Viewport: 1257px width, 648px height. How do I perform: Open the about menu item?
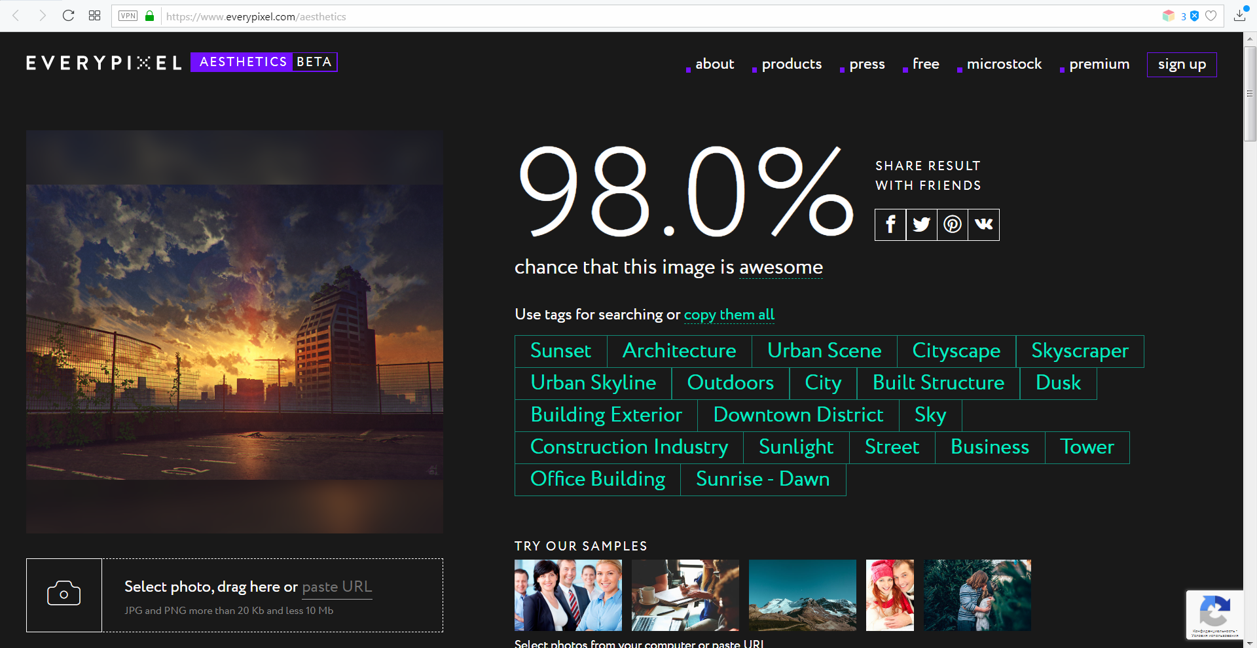click(714, 64)
